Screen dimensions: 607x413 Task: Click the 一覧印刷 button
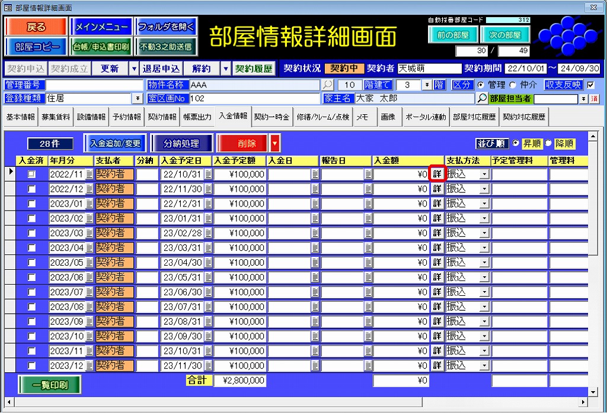click(x=49, y=385)
